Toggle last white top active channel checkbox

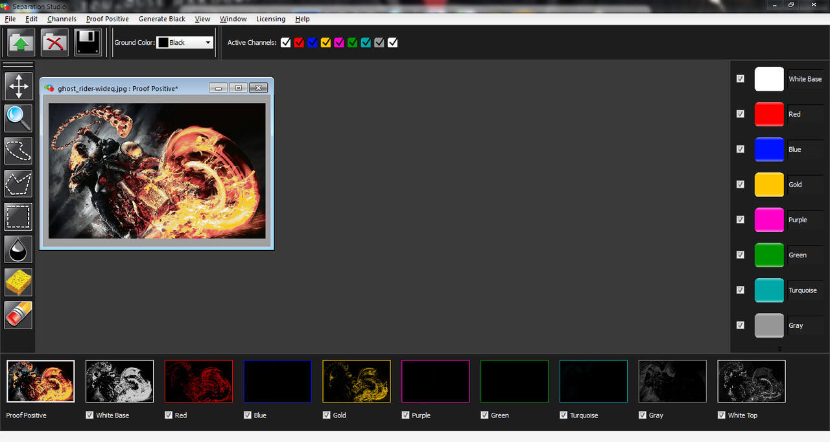[x=392, y=43]
